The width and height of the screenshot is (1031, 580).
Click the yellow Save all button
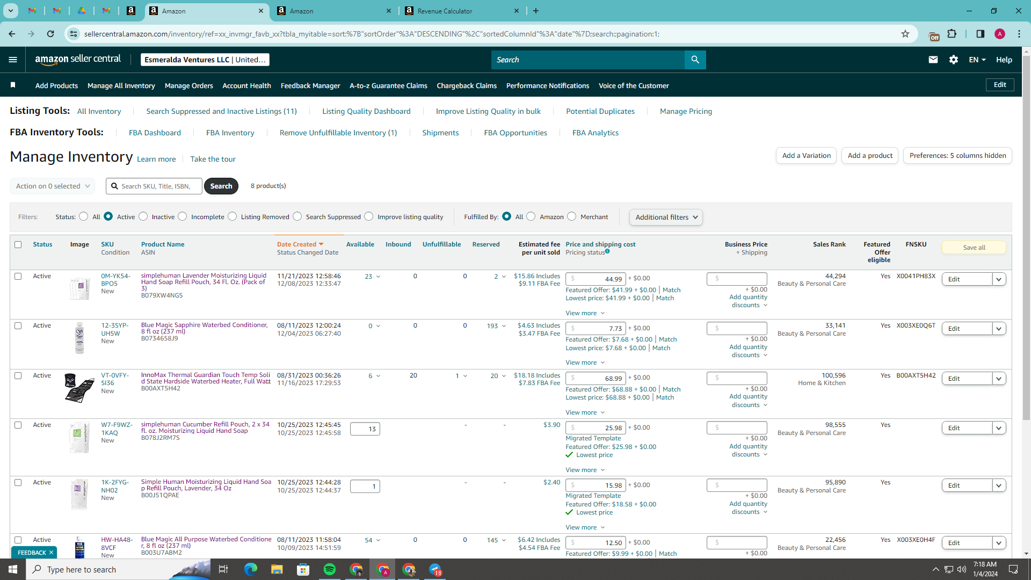pos(974,248)
